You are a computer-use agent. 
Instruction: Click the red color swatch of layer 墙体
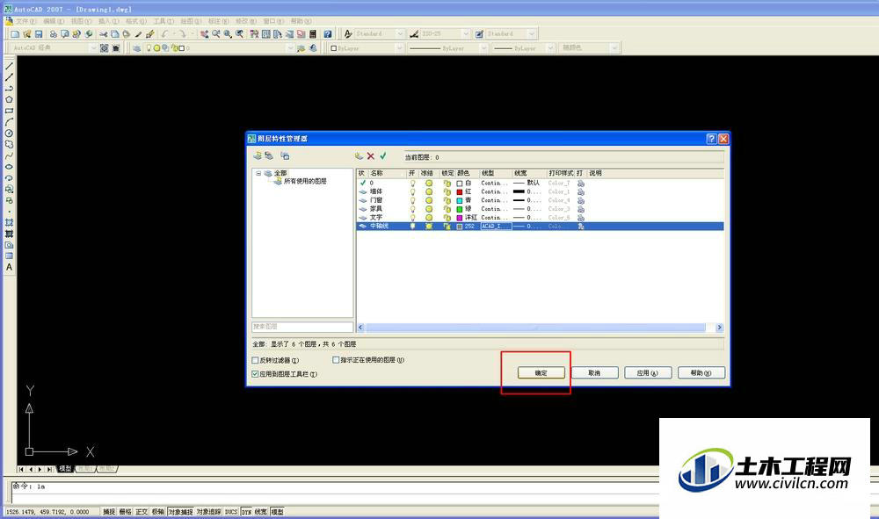460,192
